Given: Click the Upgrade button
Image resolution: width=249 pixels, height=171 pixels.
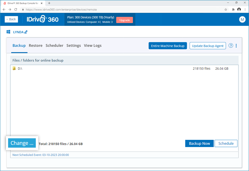Looking at the screenshot, I should click(125, 20).
